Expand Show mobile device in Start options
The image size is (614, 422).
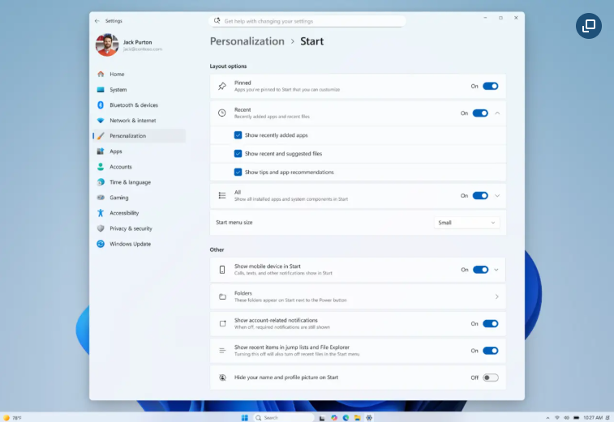(x=496, y=270)
